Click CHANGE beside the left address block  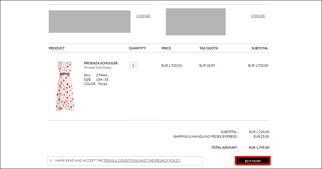pos(143,16)
